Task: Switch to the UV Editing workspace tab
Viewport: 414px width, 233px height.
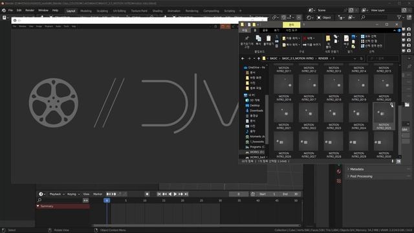Action: 119,11
